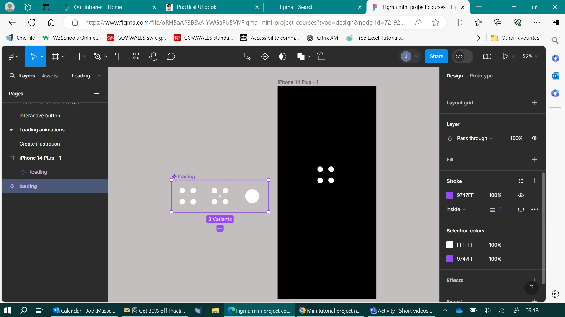The image size is (565, 317).
Task: Open advanced stroke settings
Action: pos(535,209)
